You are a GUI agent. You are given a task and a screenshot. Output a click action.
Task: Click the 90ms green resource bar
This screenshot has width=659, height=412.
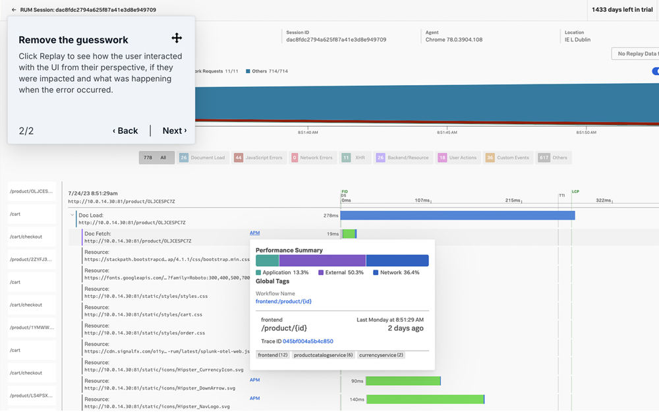403,381
